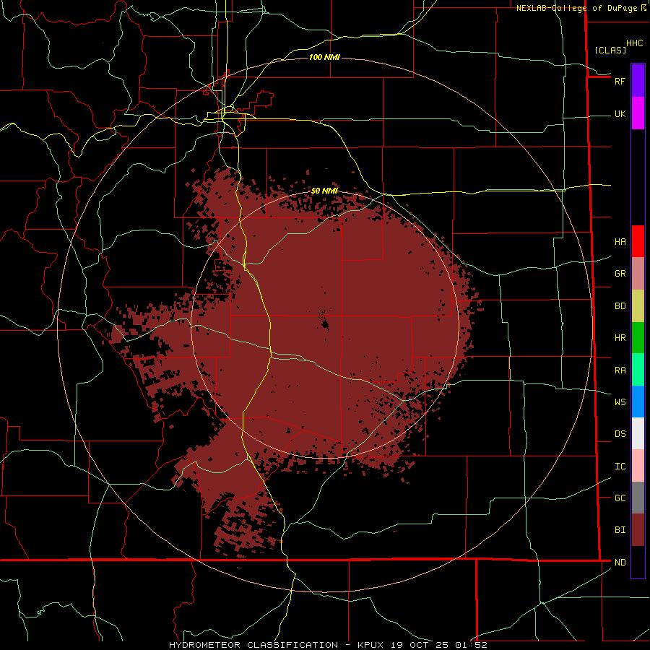Click the ND legend label

(620, 562)
